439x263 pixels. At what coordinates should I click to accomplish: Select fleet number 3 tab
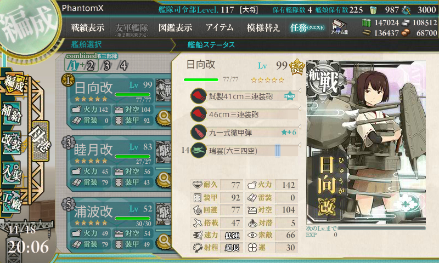tap(106, 66)
